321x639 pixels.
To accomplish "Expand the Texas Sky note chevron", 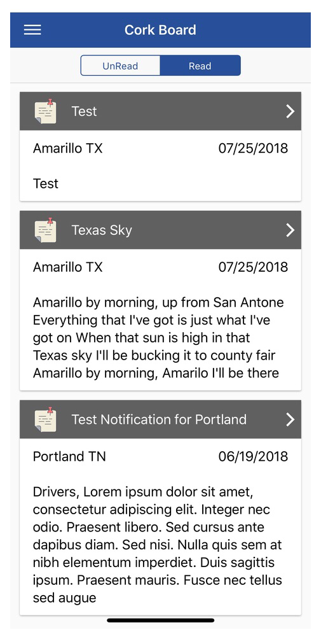I will pyautogui.click(x=290, y=230).
